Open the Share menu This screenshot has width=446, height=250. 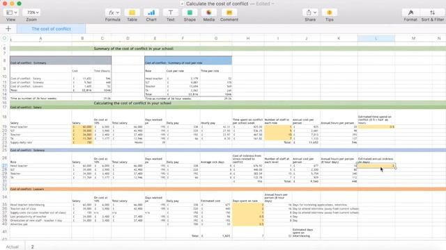[x=310, y=12]
